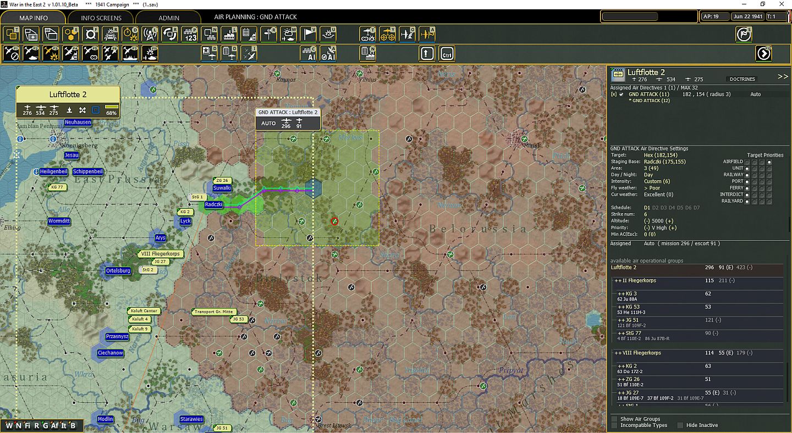Click the up arrow toolbar button
This screenshot has width=792, height=433.
click(427, 53)
